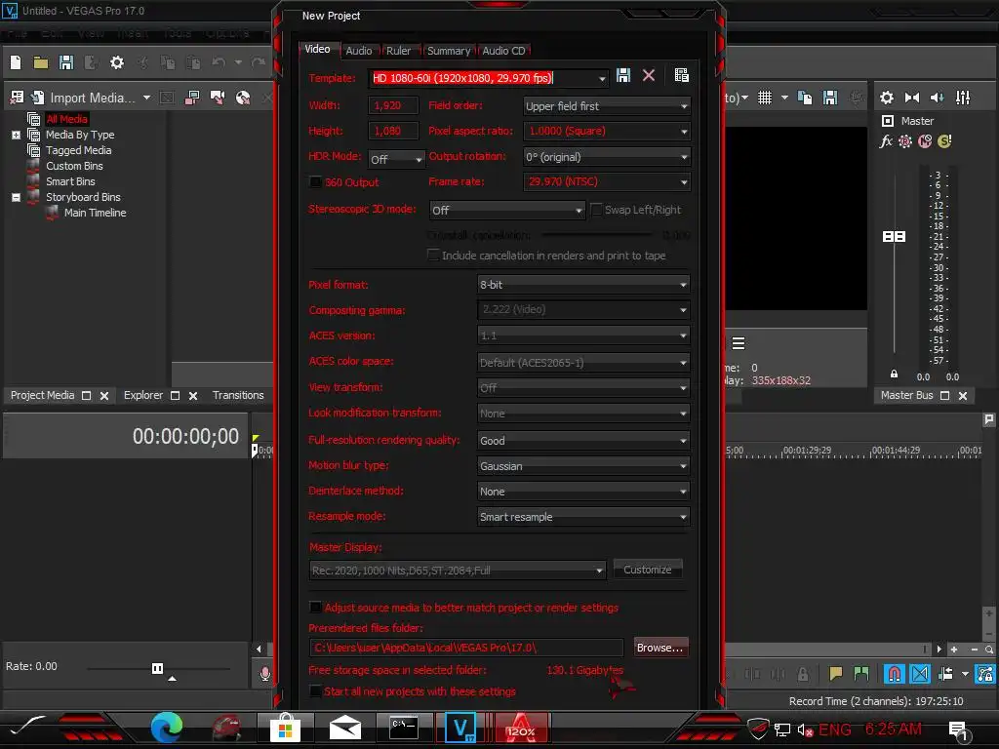
Task: Click the playback Rate slider handle
Action: tap(157, 668)
